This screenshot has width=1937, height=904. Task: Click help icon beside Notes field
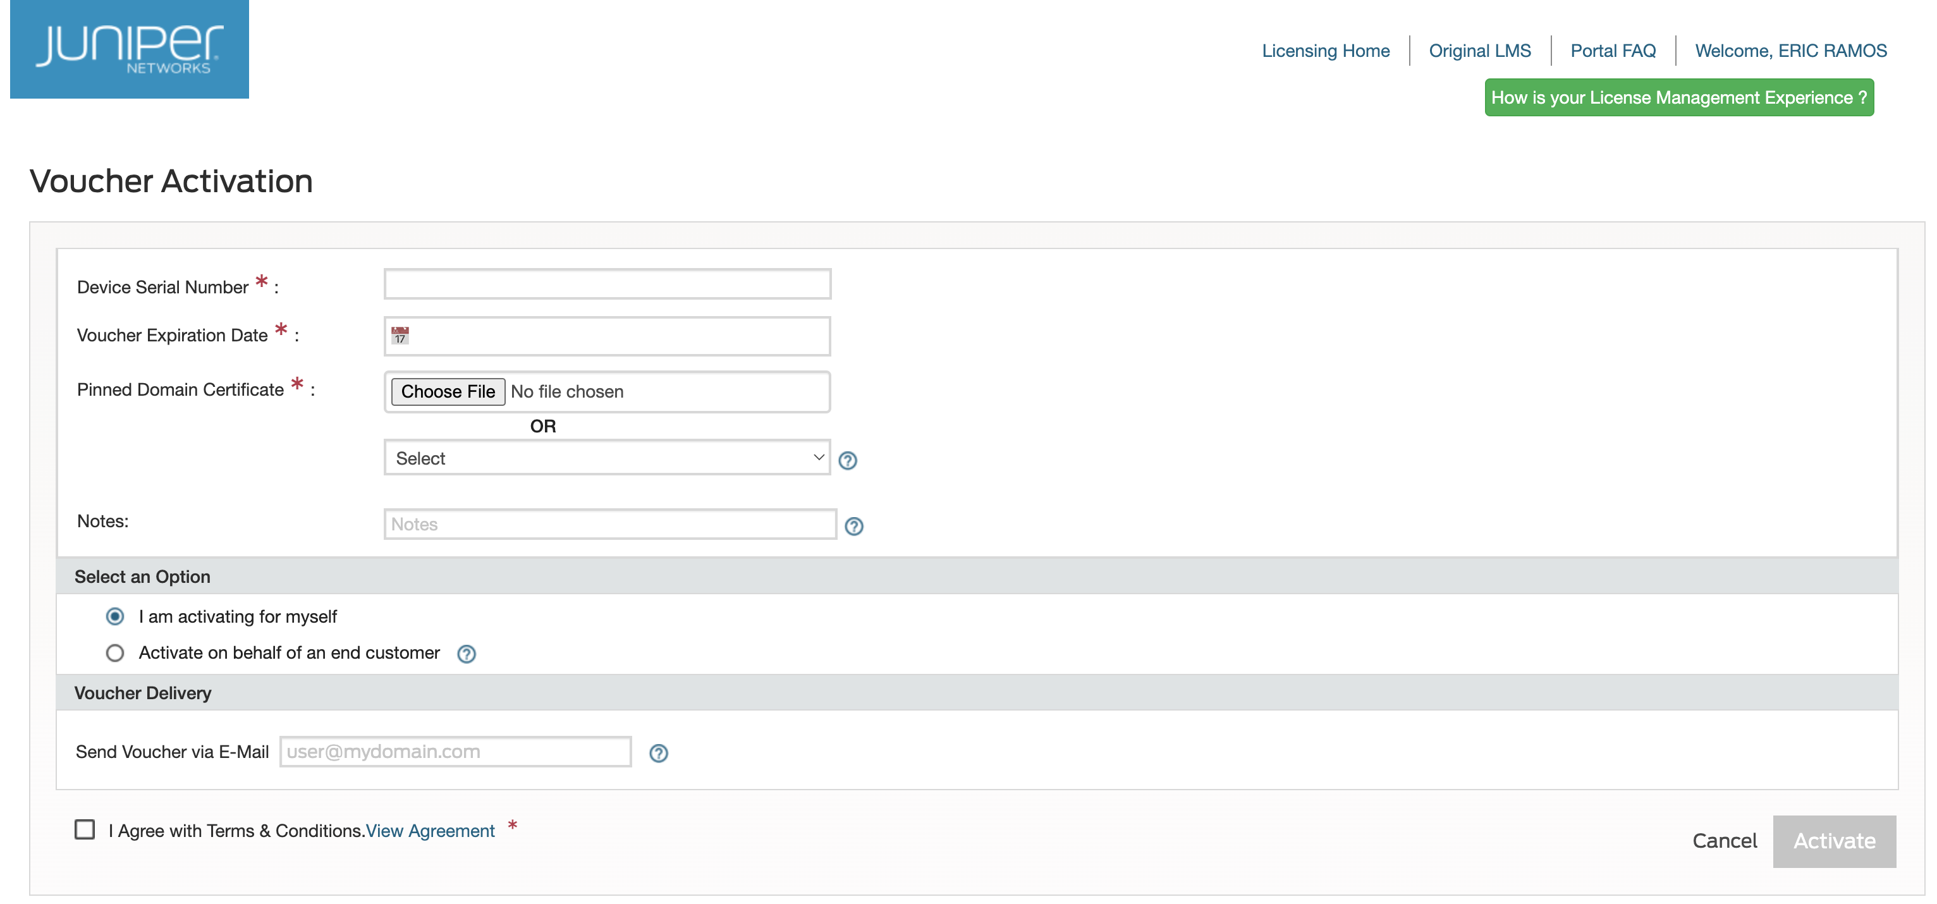(853, 527)
